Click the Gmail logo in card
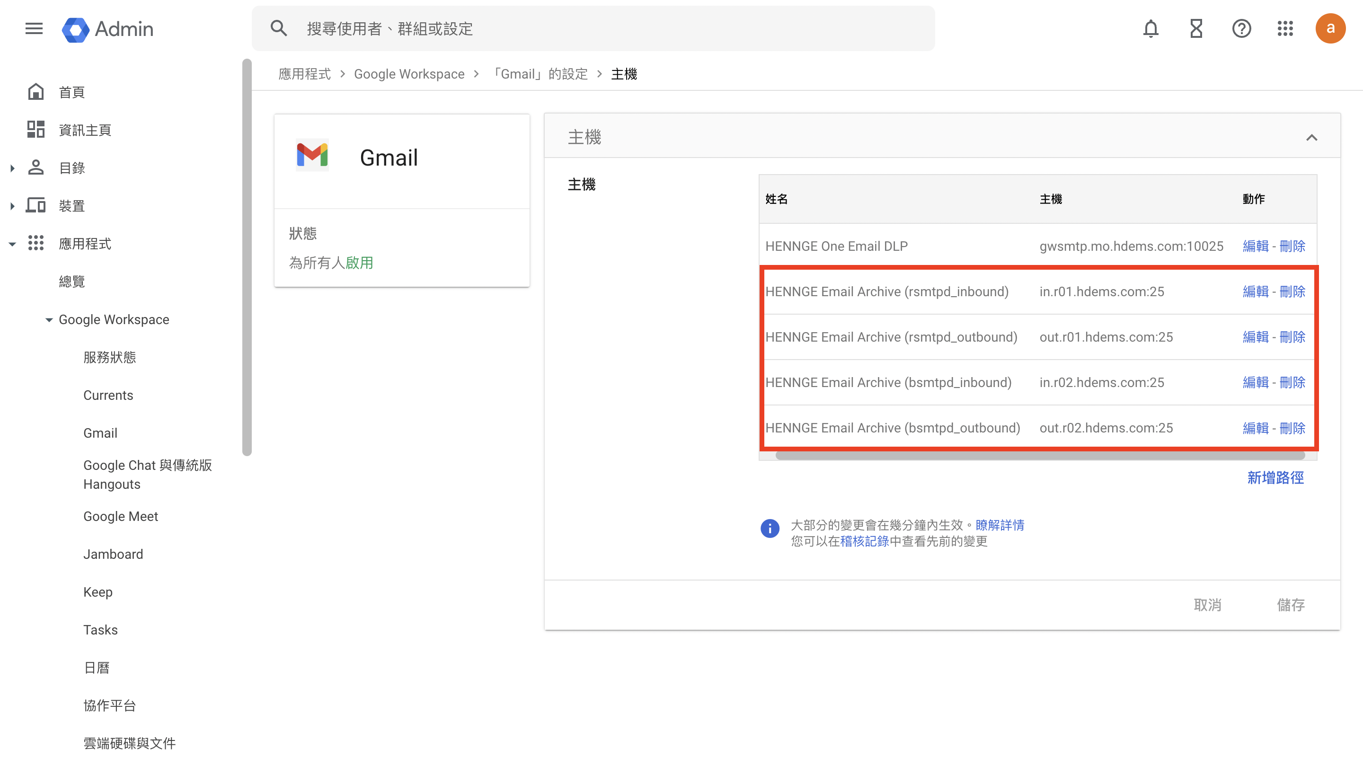The image size is (1363, 775). tap(312, 155)
